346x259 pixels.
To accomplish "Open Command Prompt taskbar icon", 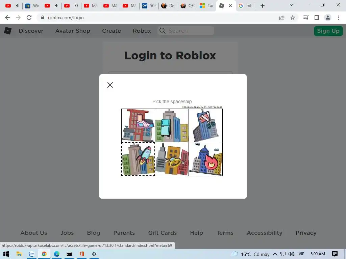I will (x=69, y=254).
